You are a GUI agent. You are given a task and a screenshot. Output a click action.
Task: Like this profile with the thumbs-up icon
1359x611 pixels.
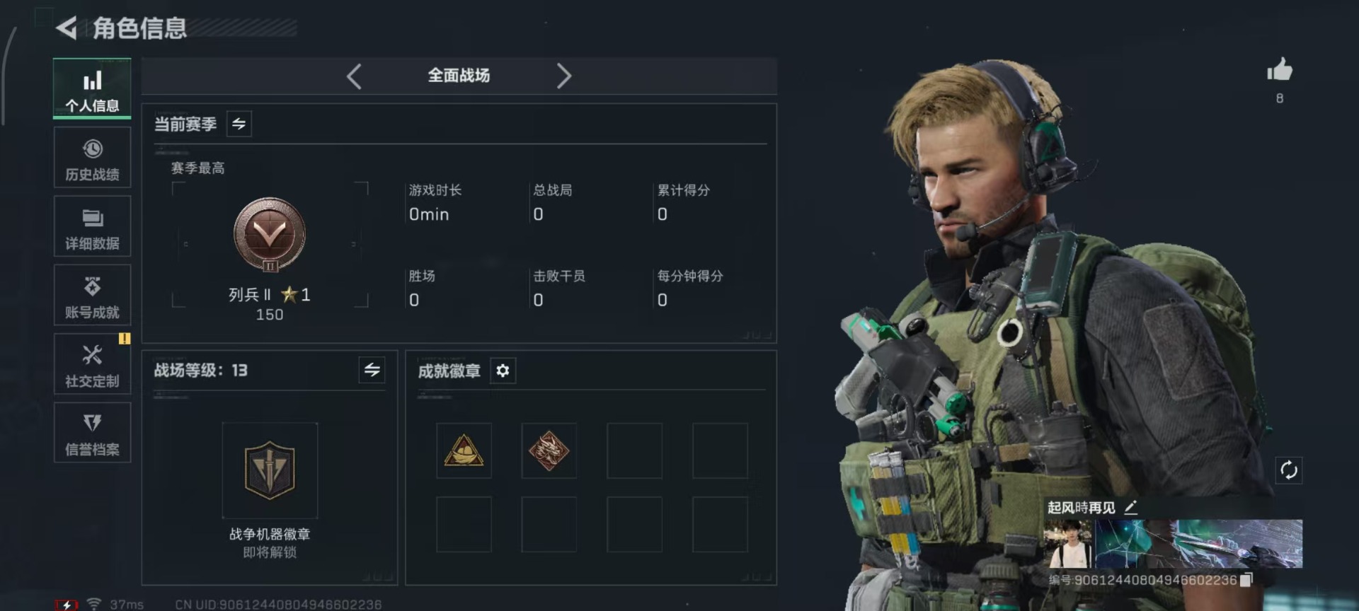(1279, 70)
